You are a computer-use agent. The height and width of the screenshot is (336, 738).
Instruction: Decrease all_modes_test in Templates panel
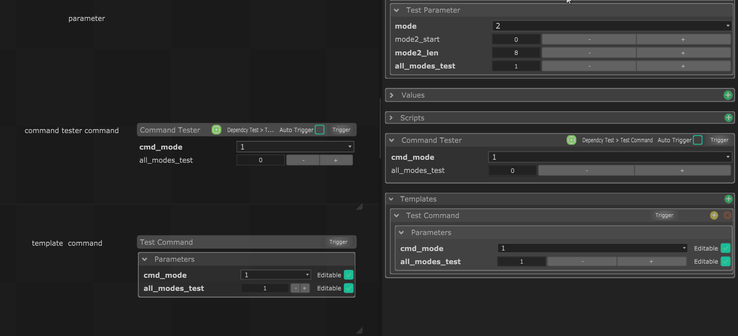click(x=582, y=261)
